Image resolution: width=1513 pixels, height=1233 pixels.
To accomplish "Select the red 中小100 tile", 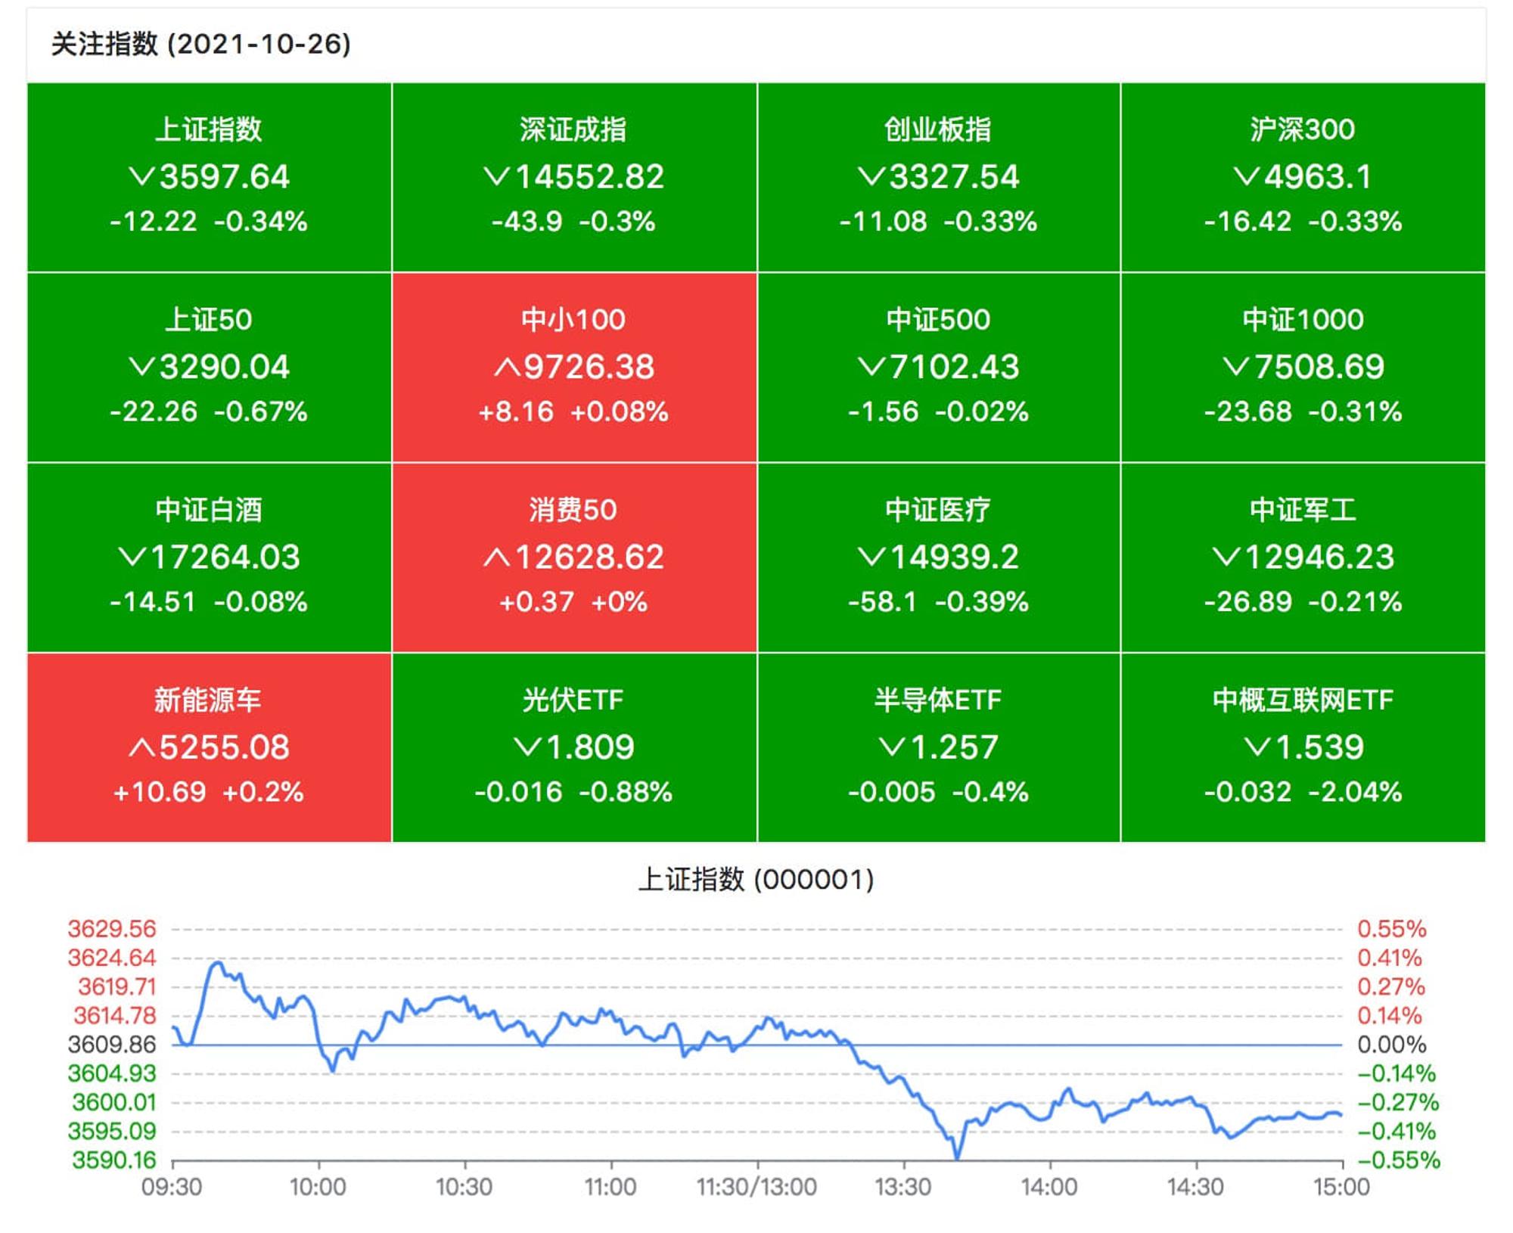I will click(574, 368).
